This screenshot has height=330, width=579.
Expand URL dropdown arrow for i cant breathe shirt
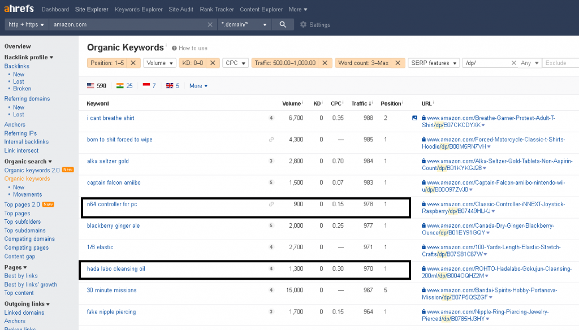[x=483, y=125]
